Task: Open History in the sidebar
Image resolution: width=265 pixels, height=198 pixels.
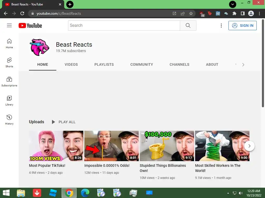Action: click(9, 120)
